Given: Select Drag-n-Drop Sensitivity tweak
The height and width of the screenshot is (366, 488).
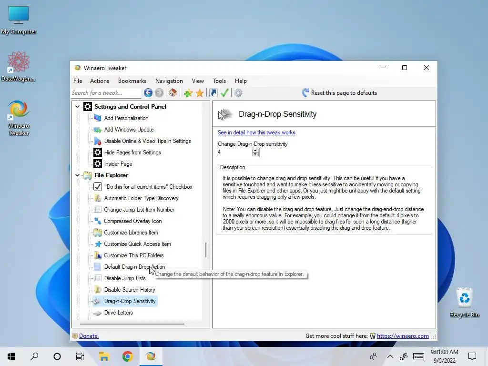Looking at the screenshot, I should click(130, 301).
